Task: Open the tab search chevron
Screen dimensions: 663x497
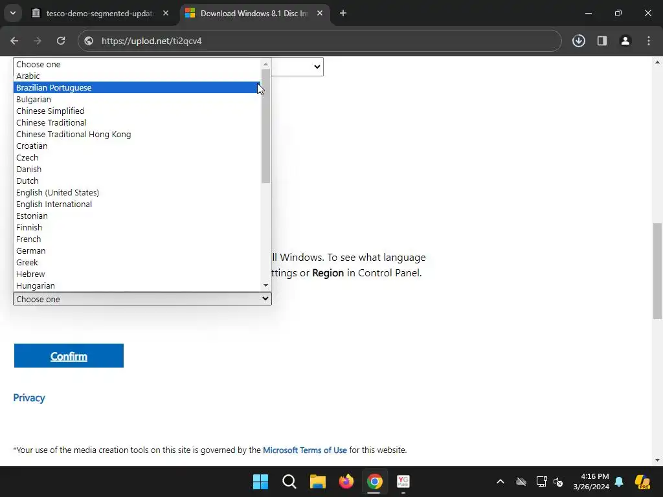Action: click(13, 13)
